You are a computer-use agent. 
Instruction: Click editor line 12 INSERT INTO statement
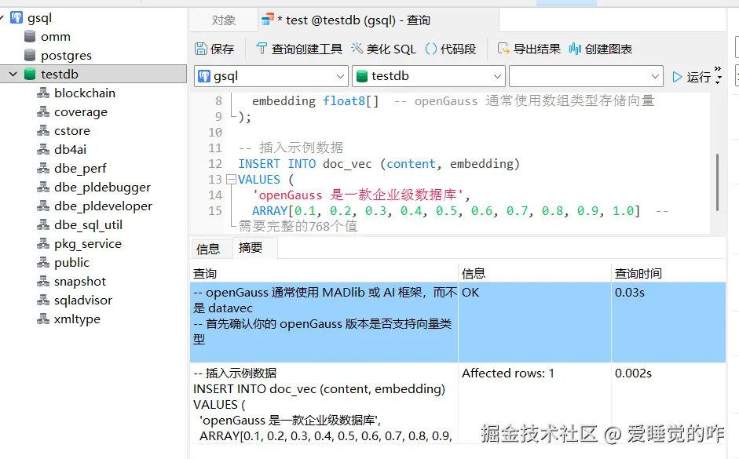tap(379, 164)
